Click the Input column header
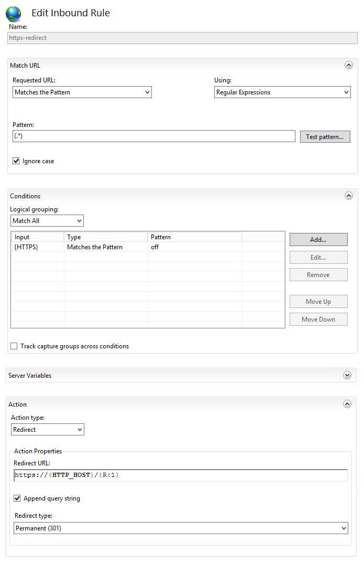Image resolution: width=364 pixels, height=564 pixels. point(37,237)
